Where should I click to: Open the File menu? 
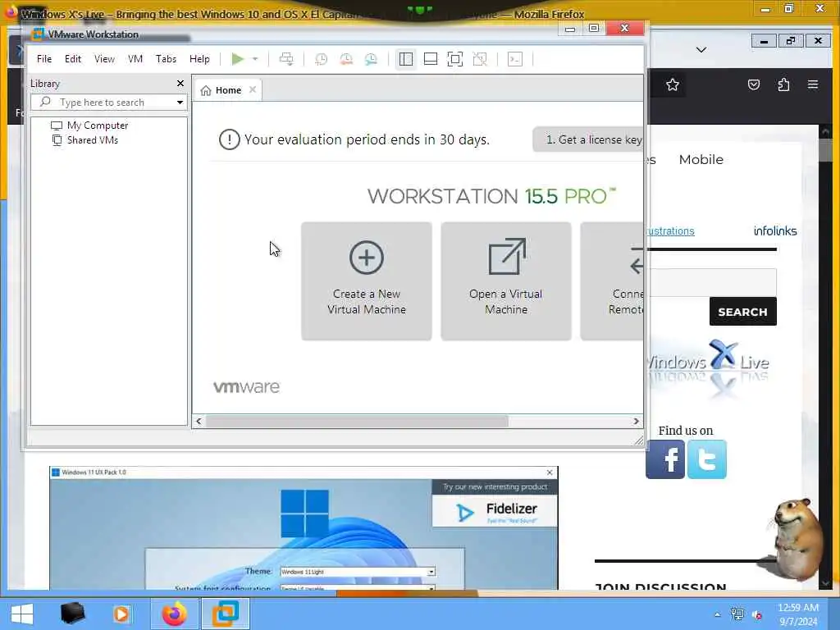tap(44, 59)
